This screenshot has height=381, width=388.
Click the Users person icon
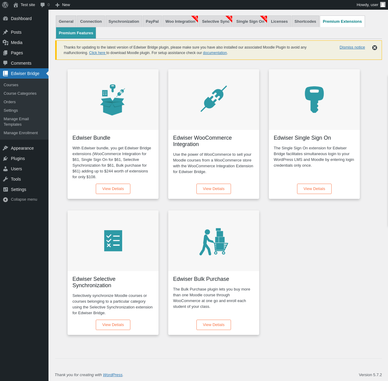pos(5,169)
